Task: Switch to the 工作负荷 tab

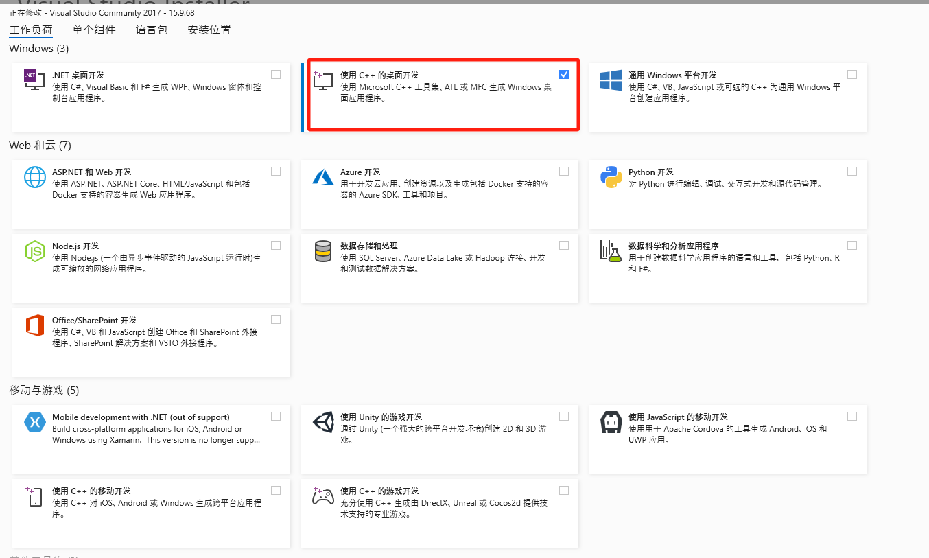Action: point(31,30)
